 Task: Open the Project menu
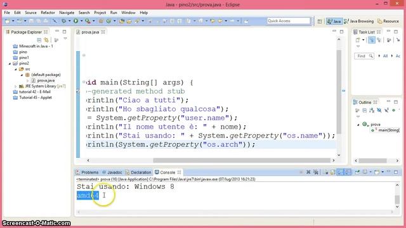tap(100, 13)
